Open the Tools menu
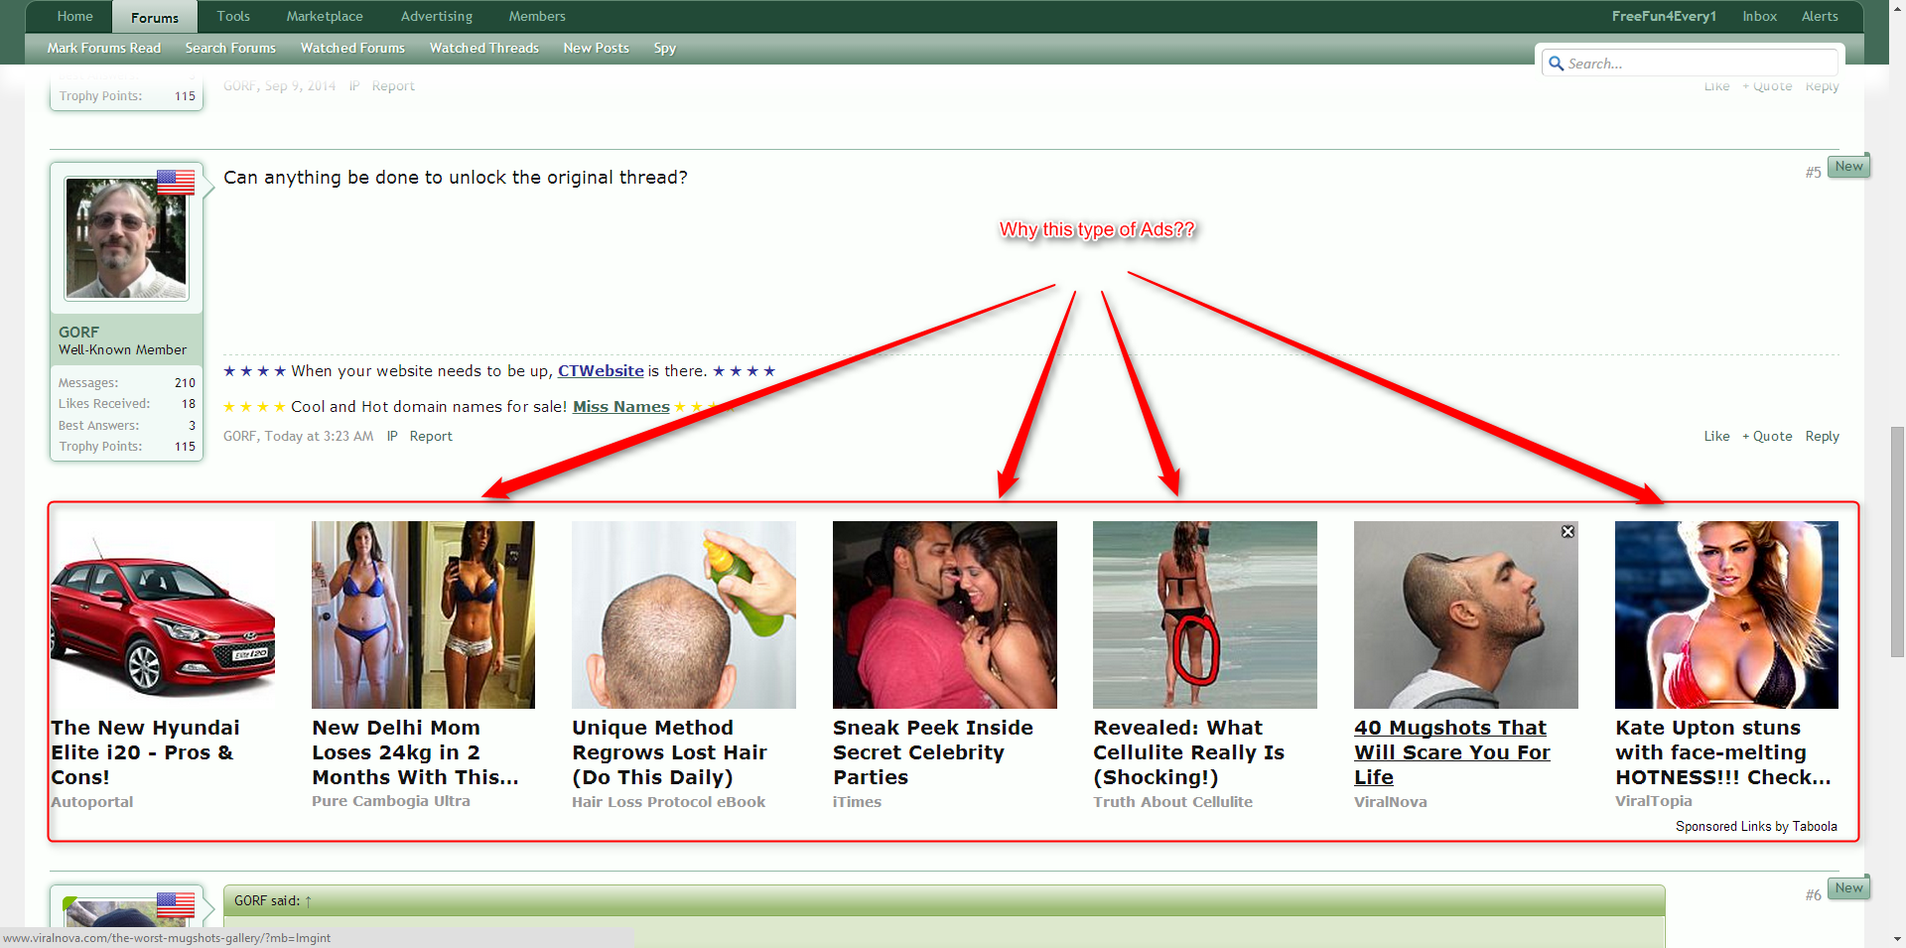Viewport: 1906px width, 948px height. point(233,16)
